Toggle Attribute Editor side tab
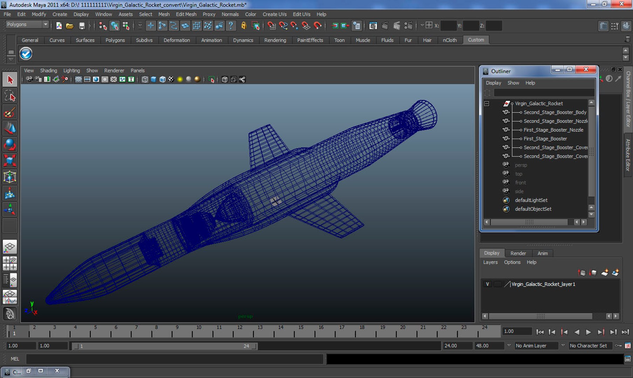This screenshot has width=633, height=378. (628, 155)
